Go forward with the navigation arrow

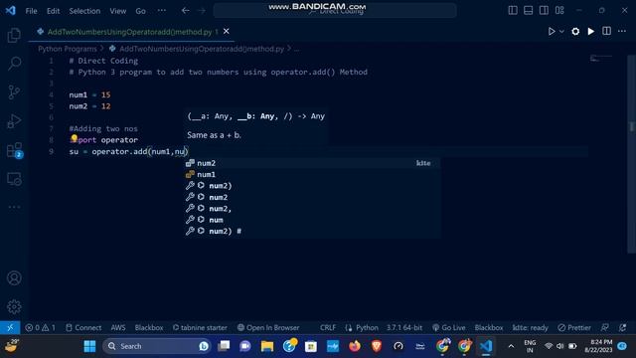click(202, 11)
